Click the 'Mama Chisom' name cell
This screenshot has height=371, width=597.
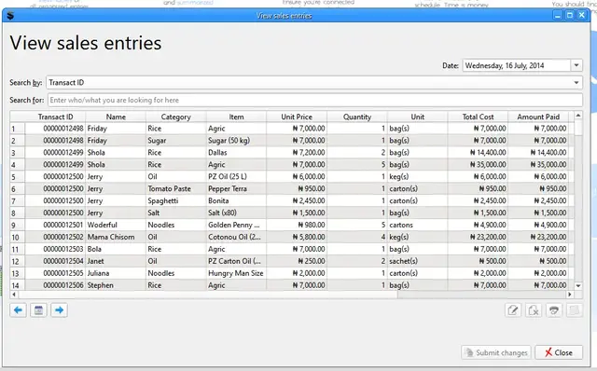116,237
